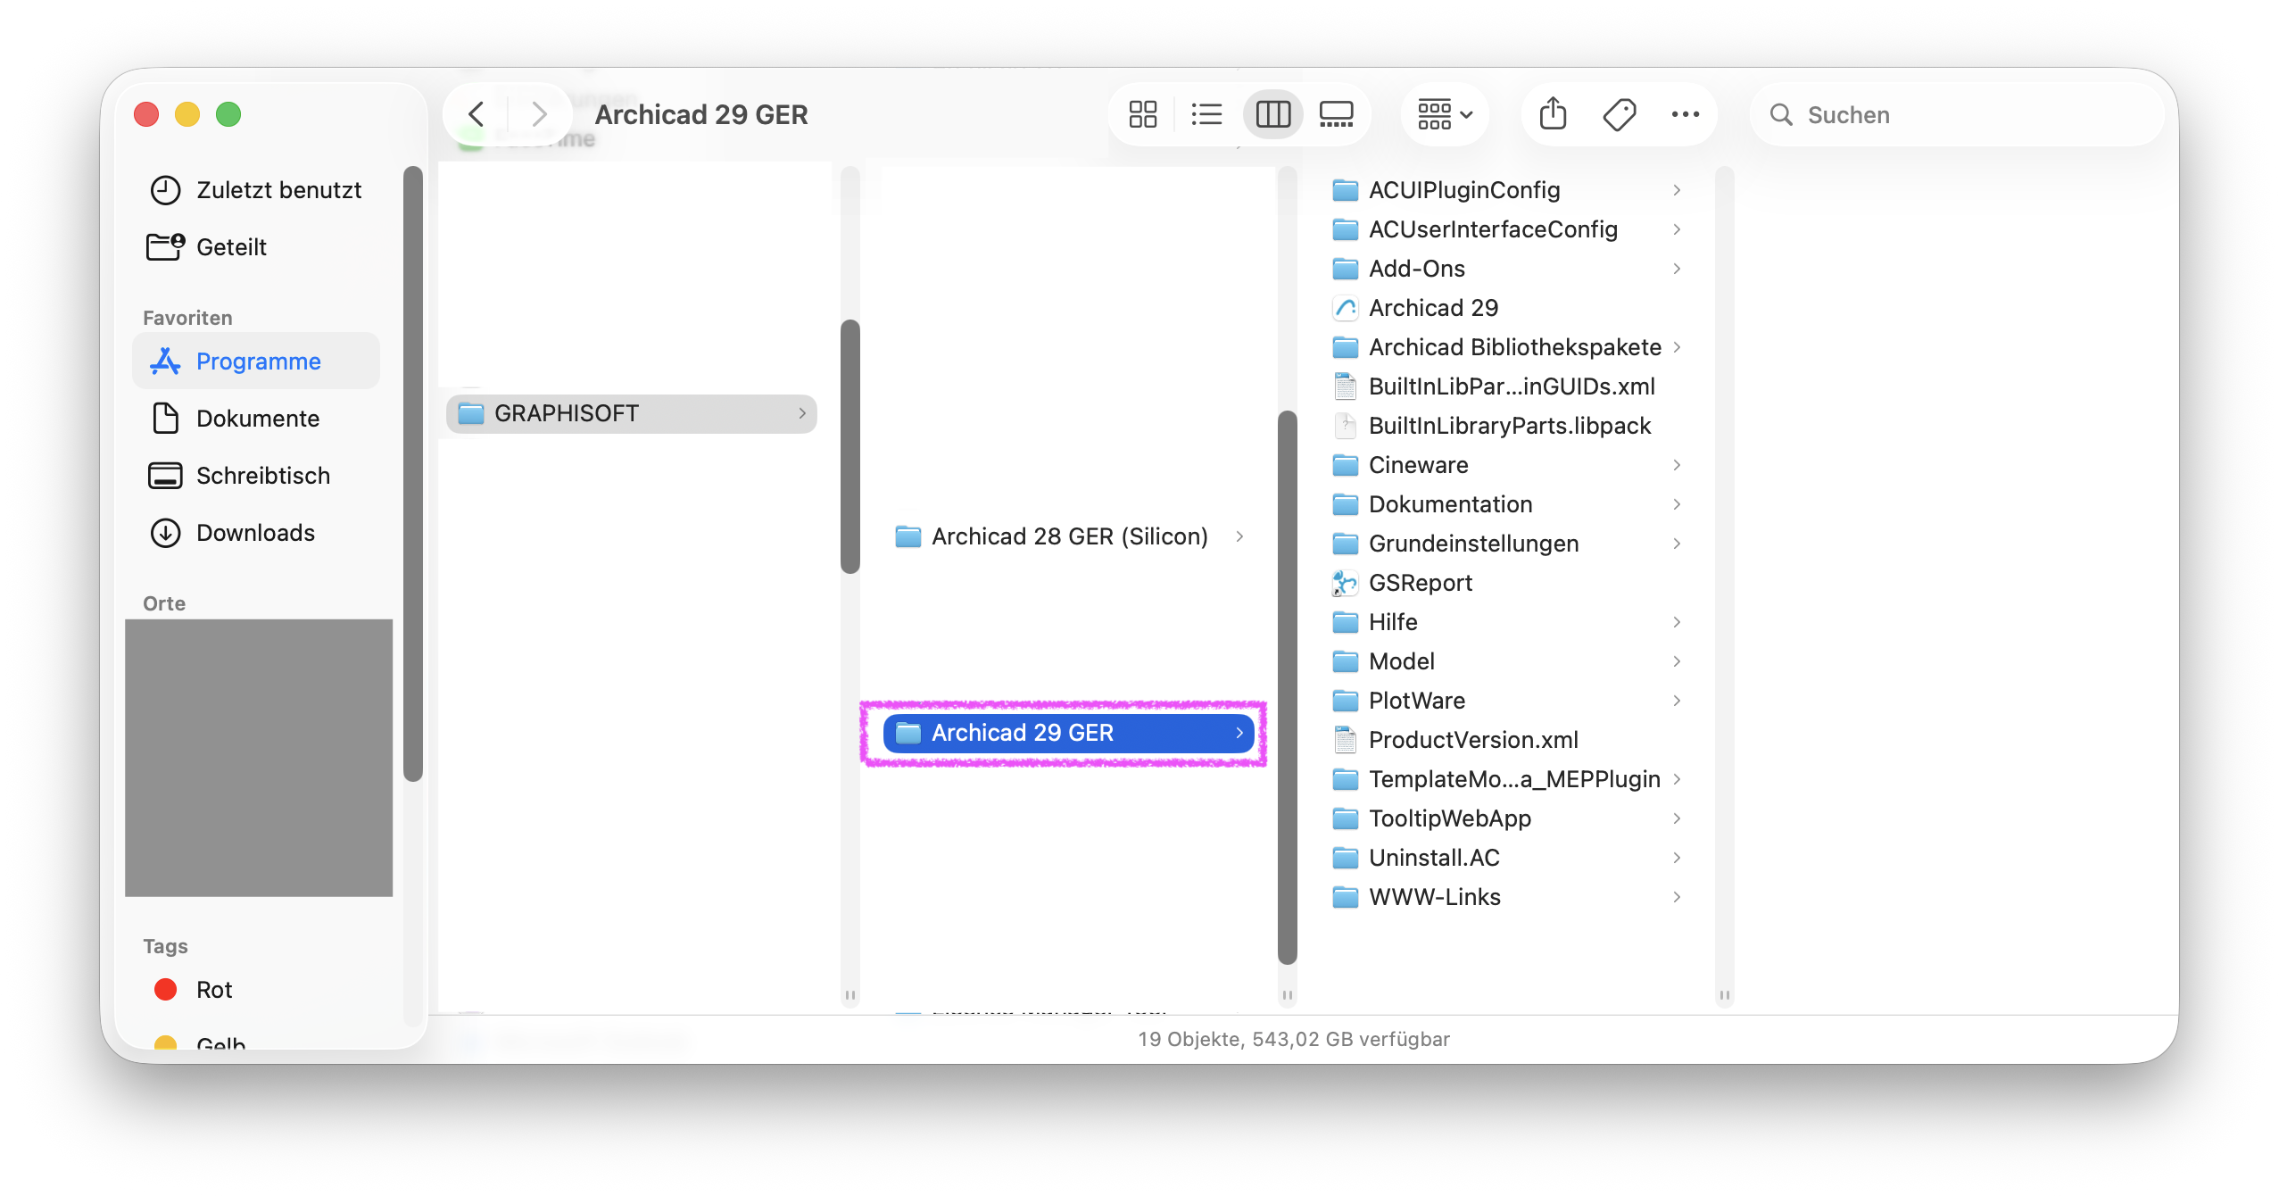
Task: Expand GRAPHISOFT folder chevron
Action: tap(801, 413)
